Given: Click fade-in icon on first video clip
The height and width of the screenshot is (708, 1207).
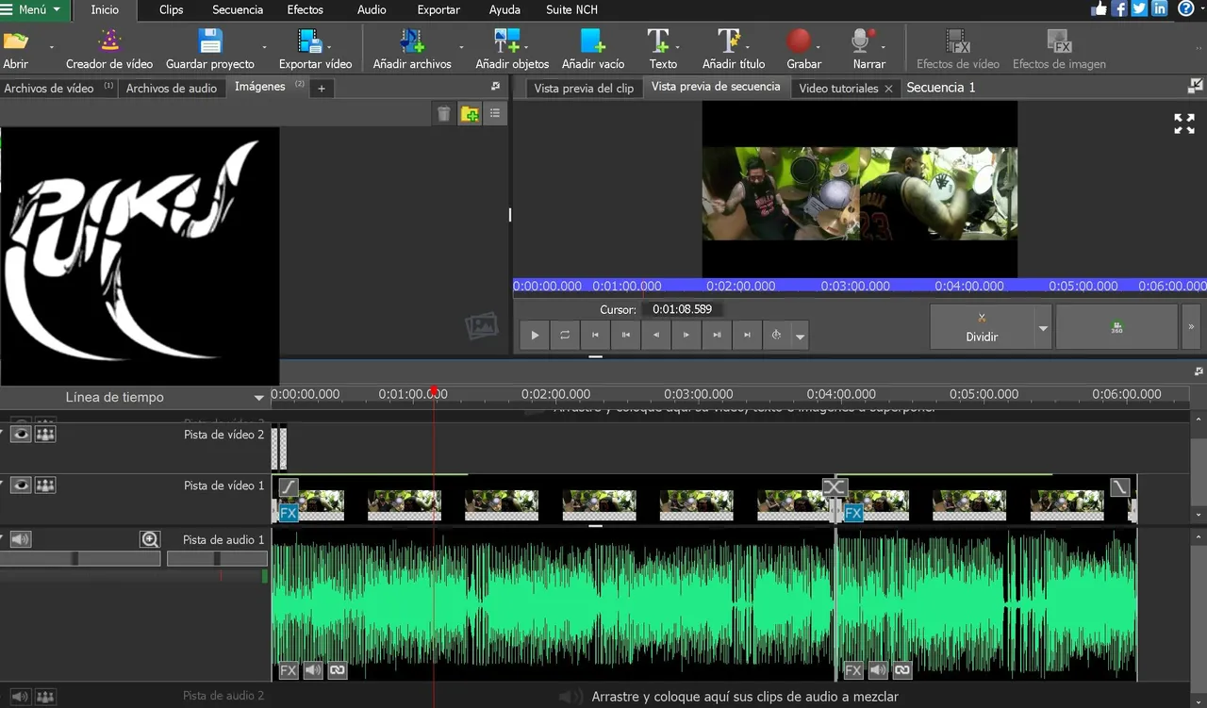Looking at the screenshot, I should pos(289,487).
